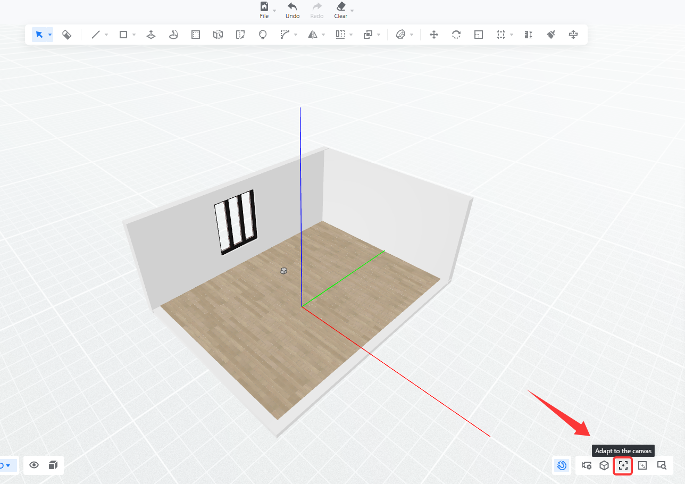Select the format painter brush tool
This screenshot has width=685, height=484.
tap(551, 35)
